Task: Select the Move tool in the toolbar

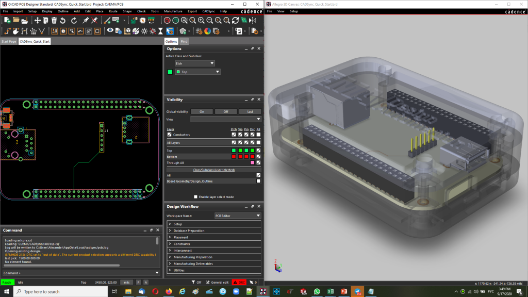Action: 38,21
